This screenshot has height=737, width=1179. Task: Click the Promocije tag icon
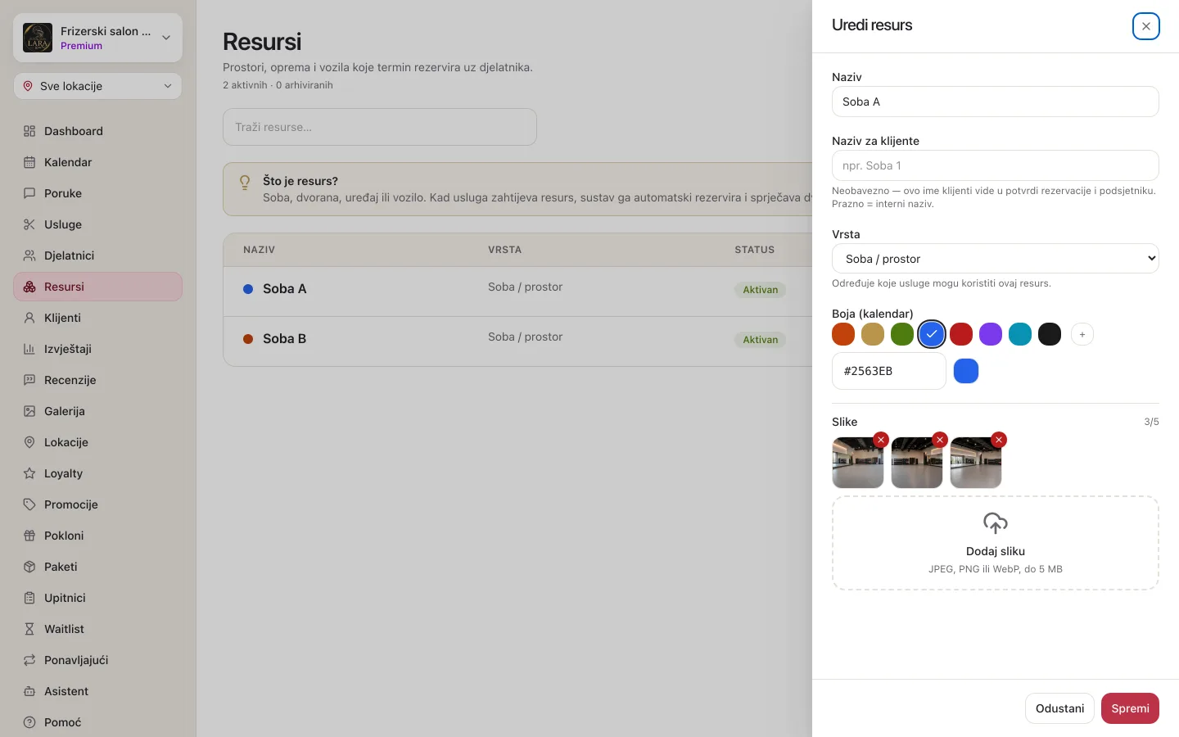(29, 504)
